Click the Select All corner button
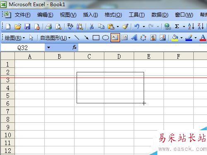 coord(7,56)
